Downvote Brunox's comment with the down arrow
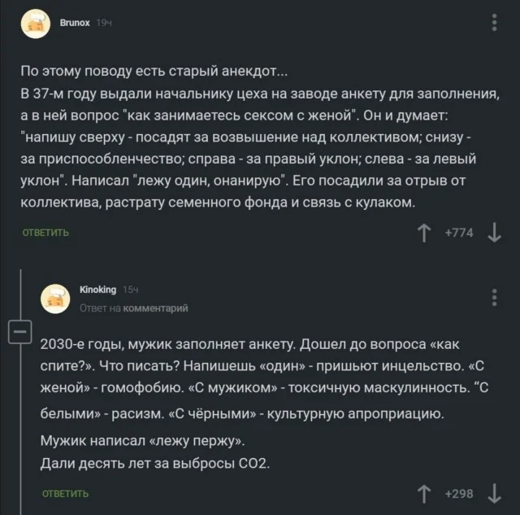This screenshot has width=520, height=515. pos(495,233)
